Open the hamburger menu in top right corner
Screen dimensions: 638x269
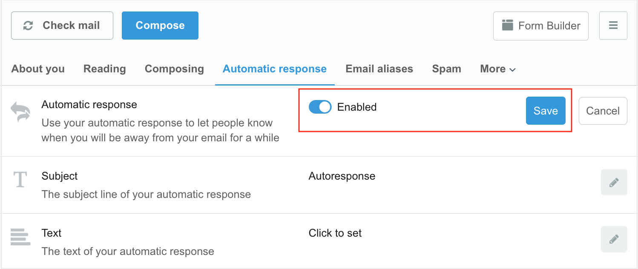pyautogui.click(x=613, y=25)
